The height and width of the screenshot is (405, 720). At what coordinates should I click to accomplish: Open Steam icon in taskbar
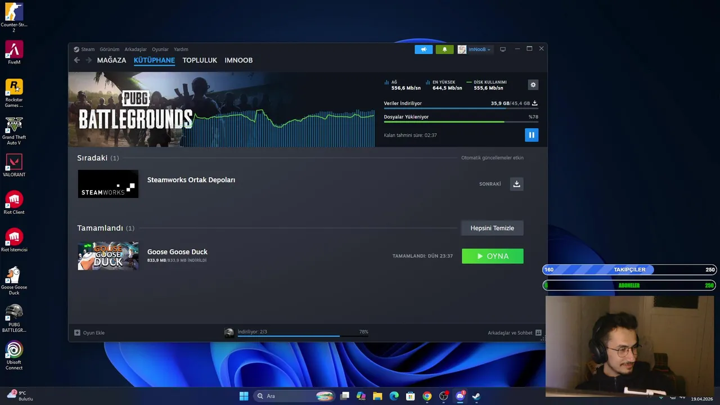tap(476, 396)
